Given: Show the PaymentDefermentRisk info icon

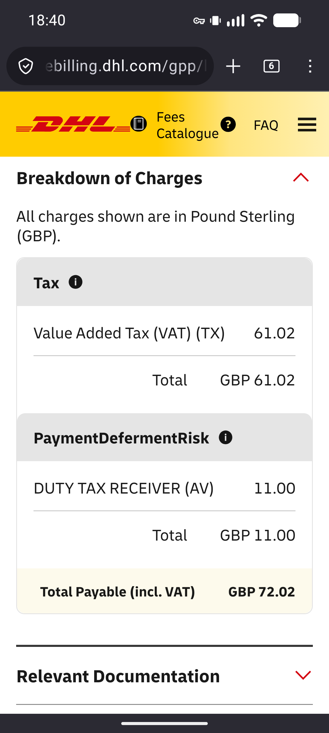Looking at the screenshot, I should (225, 437).
